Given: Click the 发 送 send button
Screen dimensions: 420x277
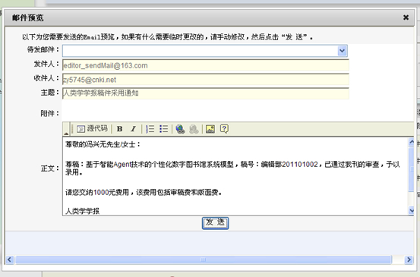Looking at the screenshot, I should (x=215, y=223).
